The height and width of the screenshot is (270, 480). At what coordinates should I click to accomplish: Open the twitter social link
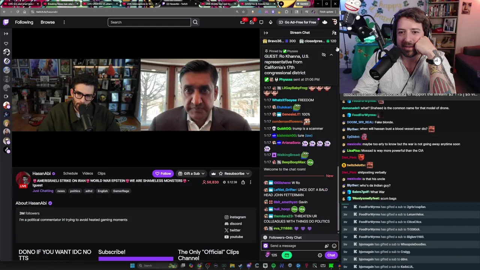coord(232,230)
